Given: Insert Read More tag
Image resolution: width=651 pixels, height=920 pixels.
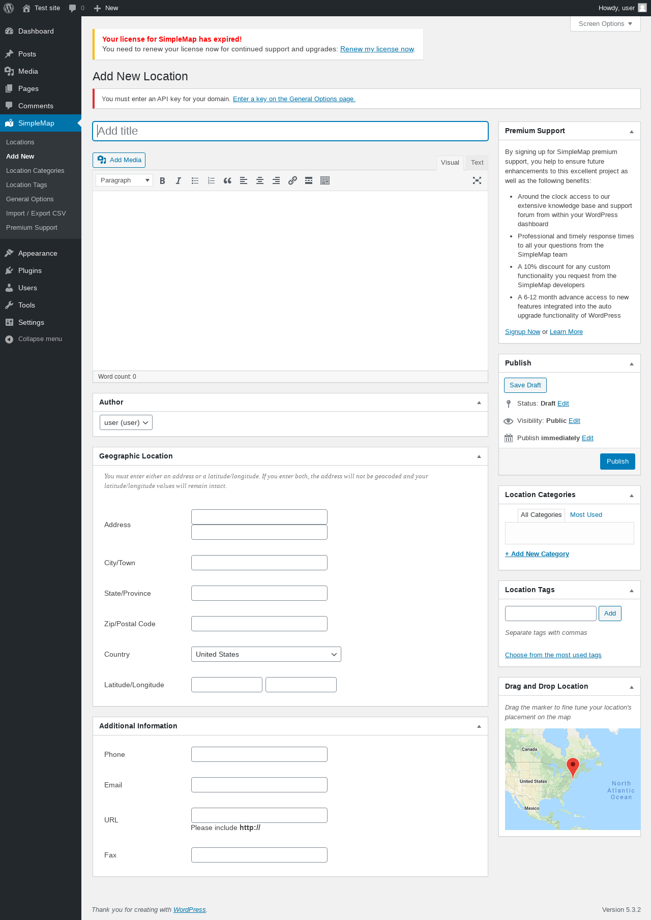Looking at the screenshot, I should coord(309,180).
